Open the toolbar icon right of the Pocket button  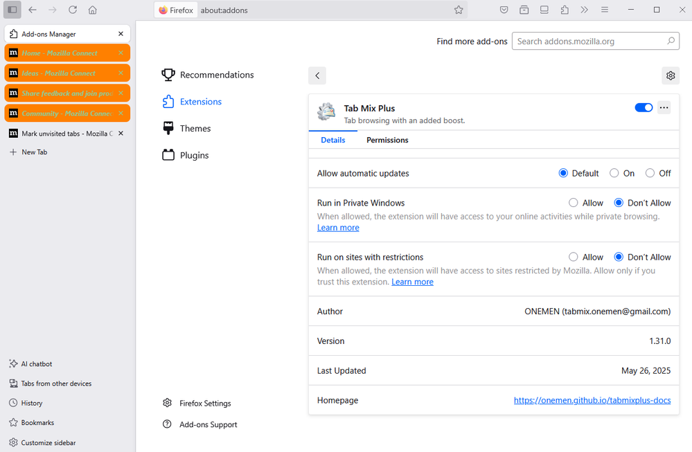pos(524,10)
